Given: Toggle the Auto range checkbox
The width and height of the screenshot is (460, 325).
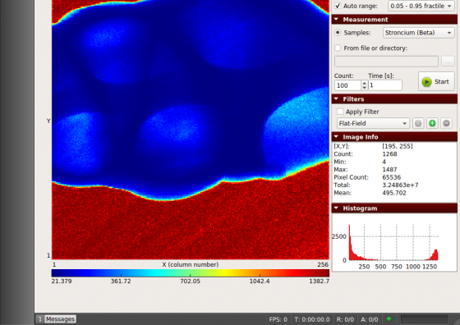Looking at the screenshot, I should [338, 6].
